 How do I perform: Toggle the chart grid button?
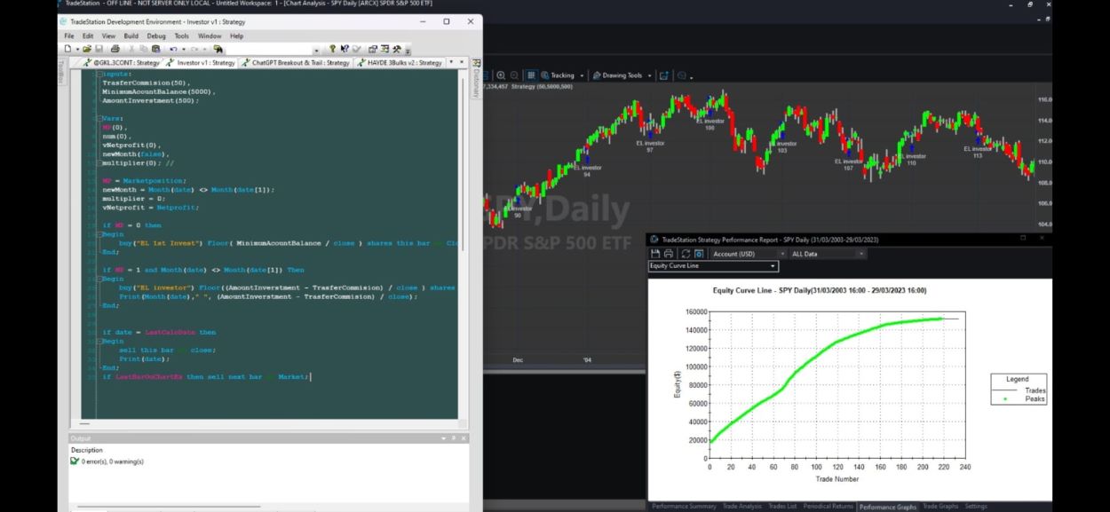(x=531, y=75)
